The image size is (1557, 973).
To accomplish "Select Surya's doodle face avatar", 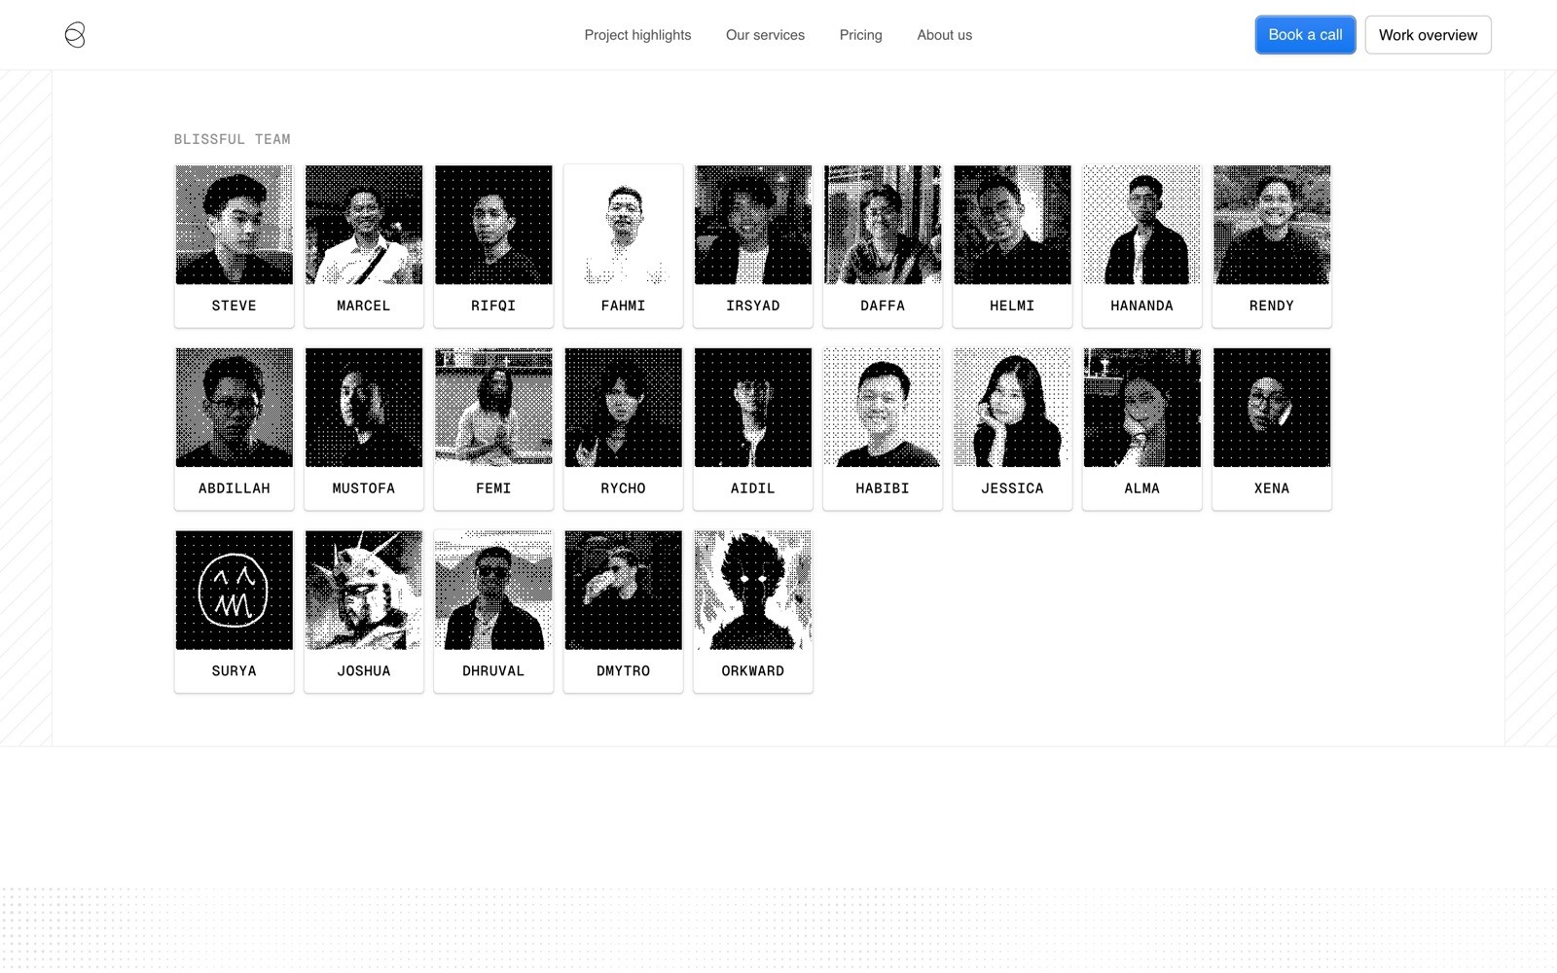I will tap(234, 591).
